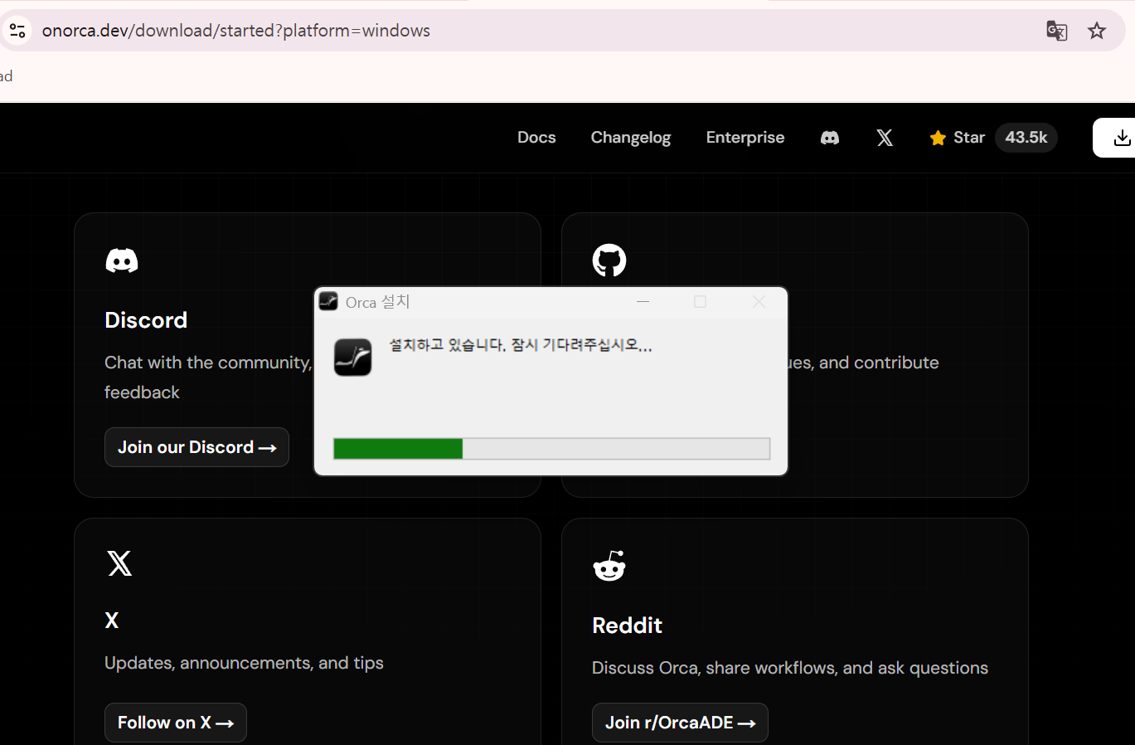Click the Google Translate icon in address bar
Screen dimensions: 1135x745
(x=1056, y=31)
